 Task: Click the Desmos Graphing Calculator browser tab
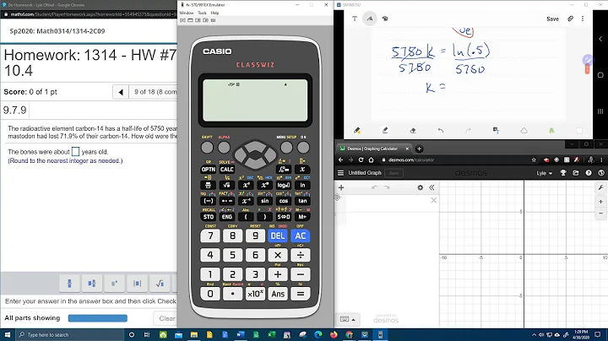(372, 149)
